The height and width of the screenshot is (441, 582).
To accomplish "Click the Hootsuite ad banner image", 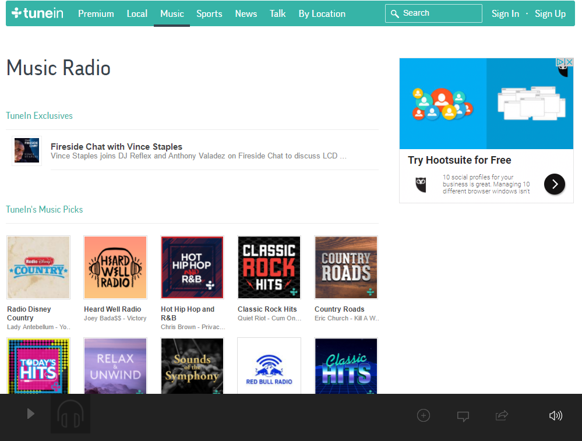I will pyautogui.click(x=486, y=104).
